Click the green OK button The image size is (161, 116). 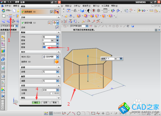36,103
